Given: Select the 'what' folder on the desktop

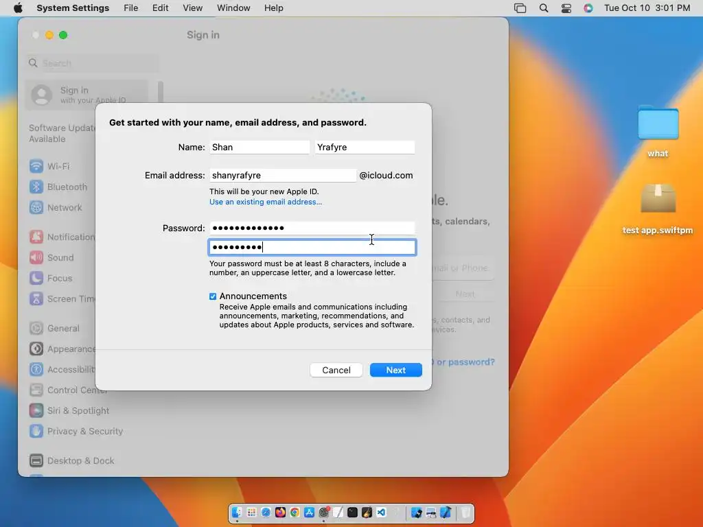Looking at the screenshot, I should (x=658, y=131).
